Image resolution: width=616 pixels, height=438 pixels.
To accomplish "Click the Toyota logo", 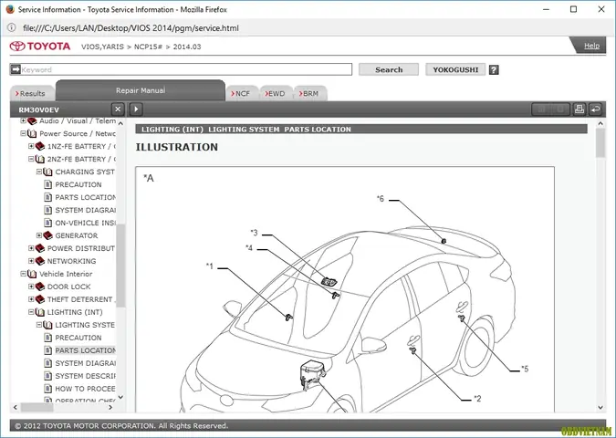I will pos(40,47).
